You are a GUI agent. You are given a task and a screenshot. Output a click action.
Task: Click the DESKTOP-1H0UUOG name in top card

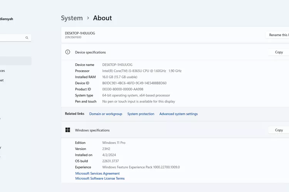(80, 33)
